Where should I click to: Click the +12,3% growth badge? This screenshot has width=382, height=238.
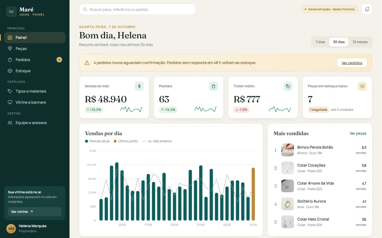(94, 110)
